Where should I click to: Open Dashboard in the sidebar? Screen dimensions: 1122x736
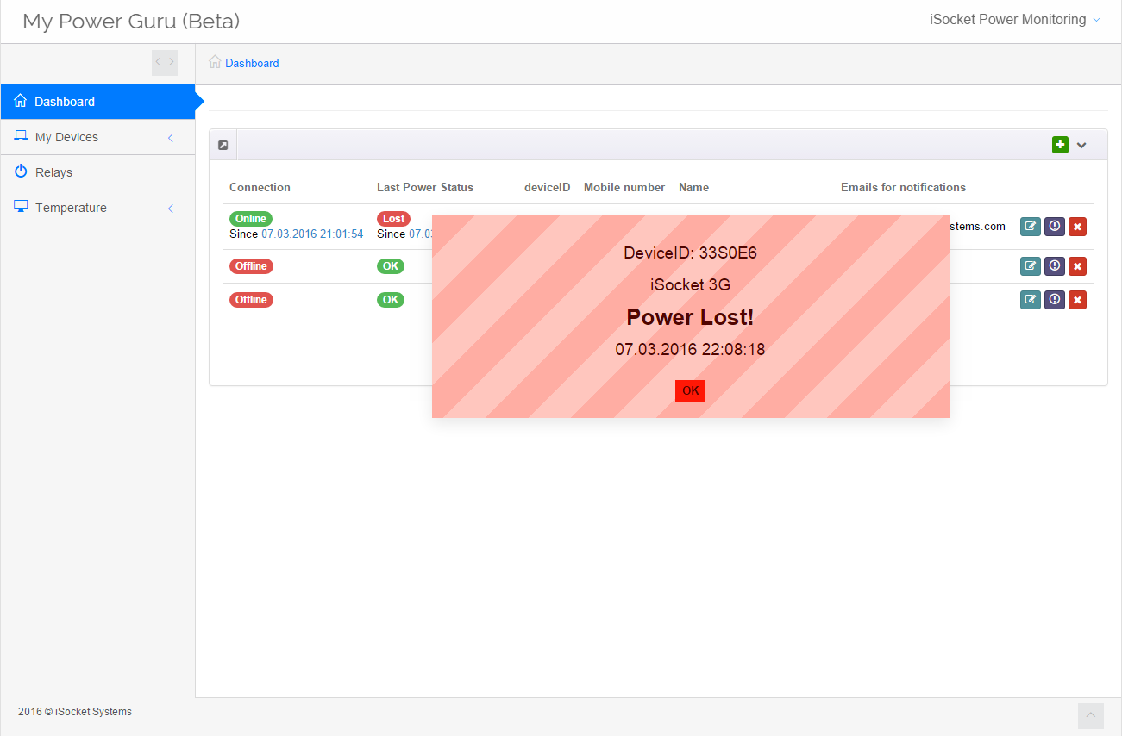(x=97, y=102)
